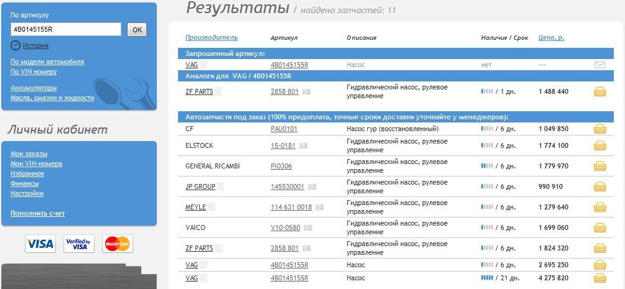Sort results by Производитель column
This screenshot has height=289, width=625.
pos(212,38)
